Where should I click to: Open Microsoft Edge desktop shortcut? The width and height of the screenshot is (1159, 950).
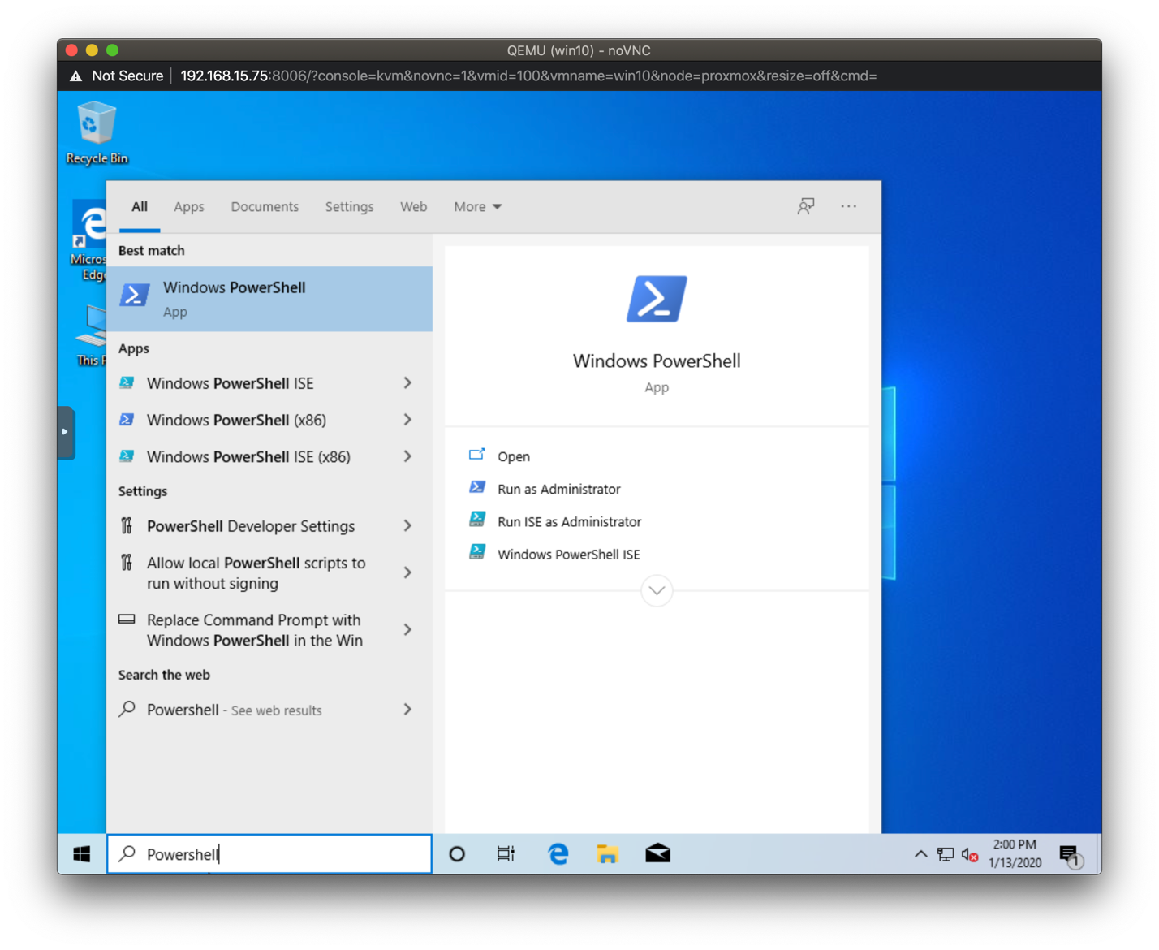tap(88, 240)
